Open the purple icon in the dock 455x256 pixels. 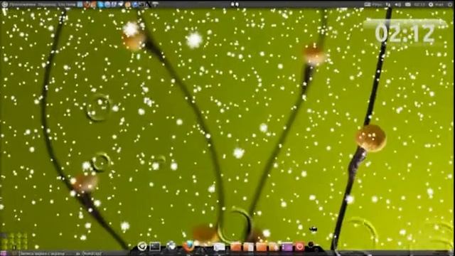coord(287,247)
